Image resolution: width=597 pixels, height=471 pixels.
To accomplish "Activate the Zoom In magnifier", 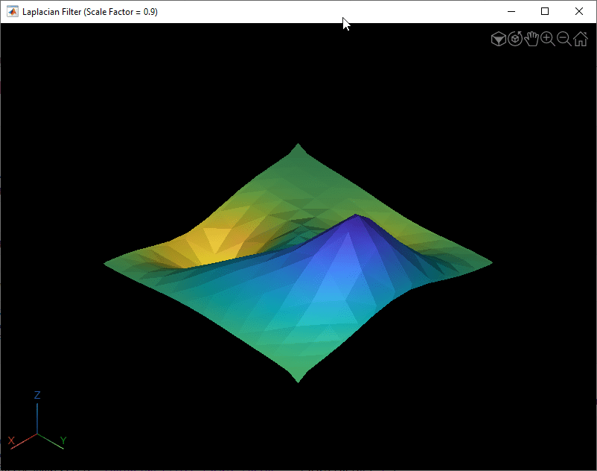I will click(x=548, y=39).
